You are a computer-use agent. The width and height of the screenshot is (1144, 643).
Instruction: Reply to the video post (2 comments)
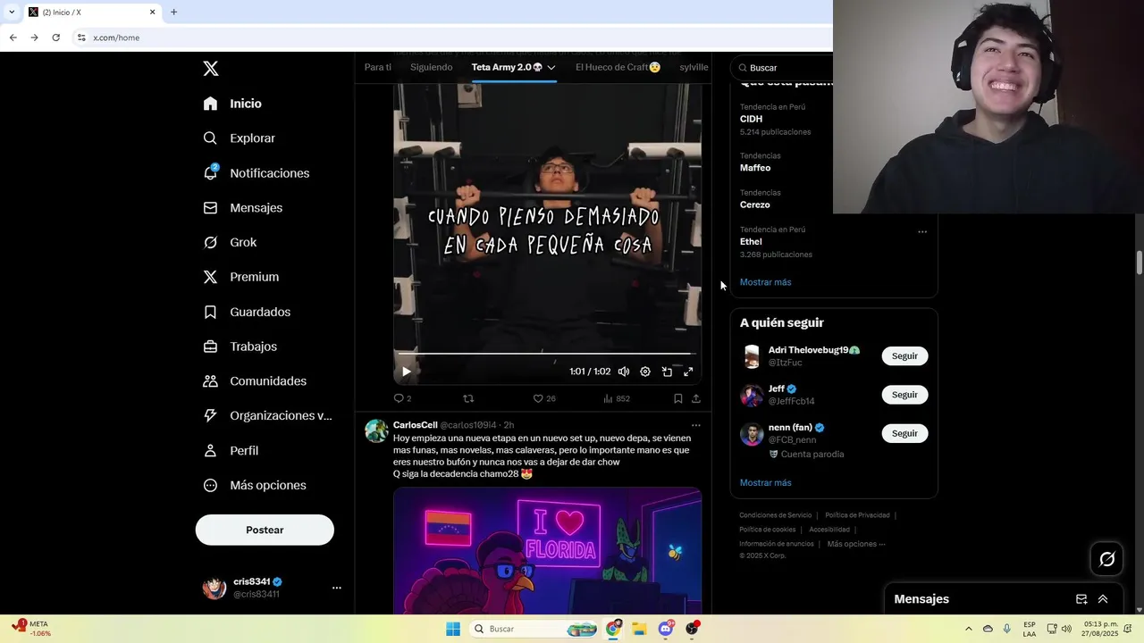[x=402, y=398]
